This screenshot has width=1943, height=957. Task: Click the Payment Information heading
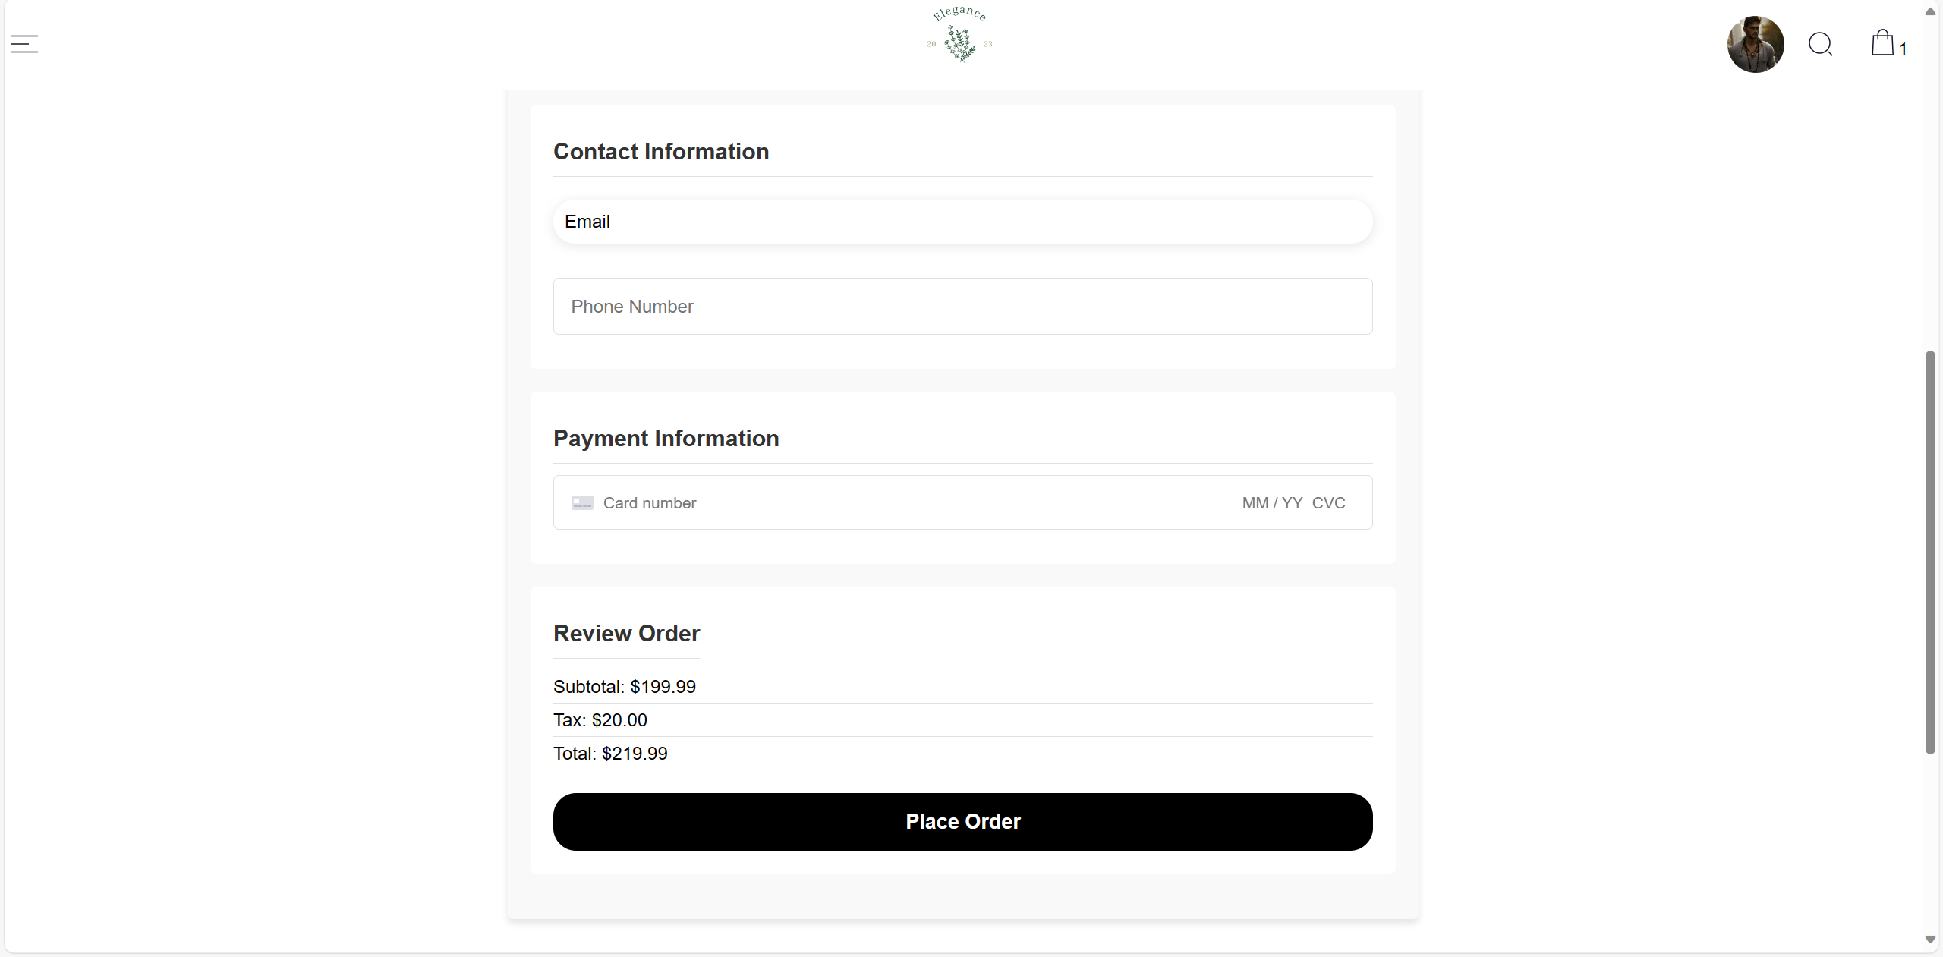click(x=666, y=439)
